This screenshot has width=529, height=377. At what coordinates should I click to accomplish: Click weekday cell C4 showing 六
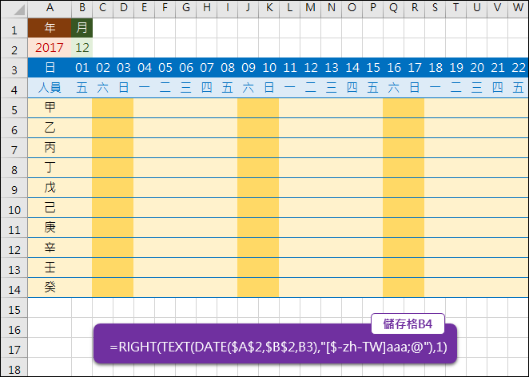103,88
